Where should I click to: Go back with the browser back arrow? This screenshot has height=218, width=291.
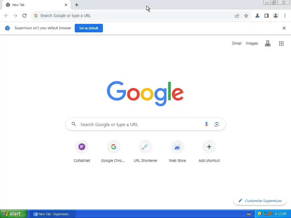point(6,16)
